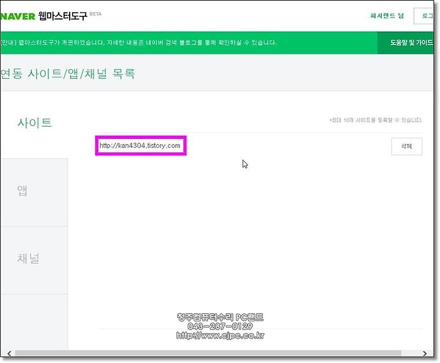Click the 최대 10개 사이트 note text
The height and width of the screenshot is (363, 440).
pyautogui.click(x=376, y=120)
